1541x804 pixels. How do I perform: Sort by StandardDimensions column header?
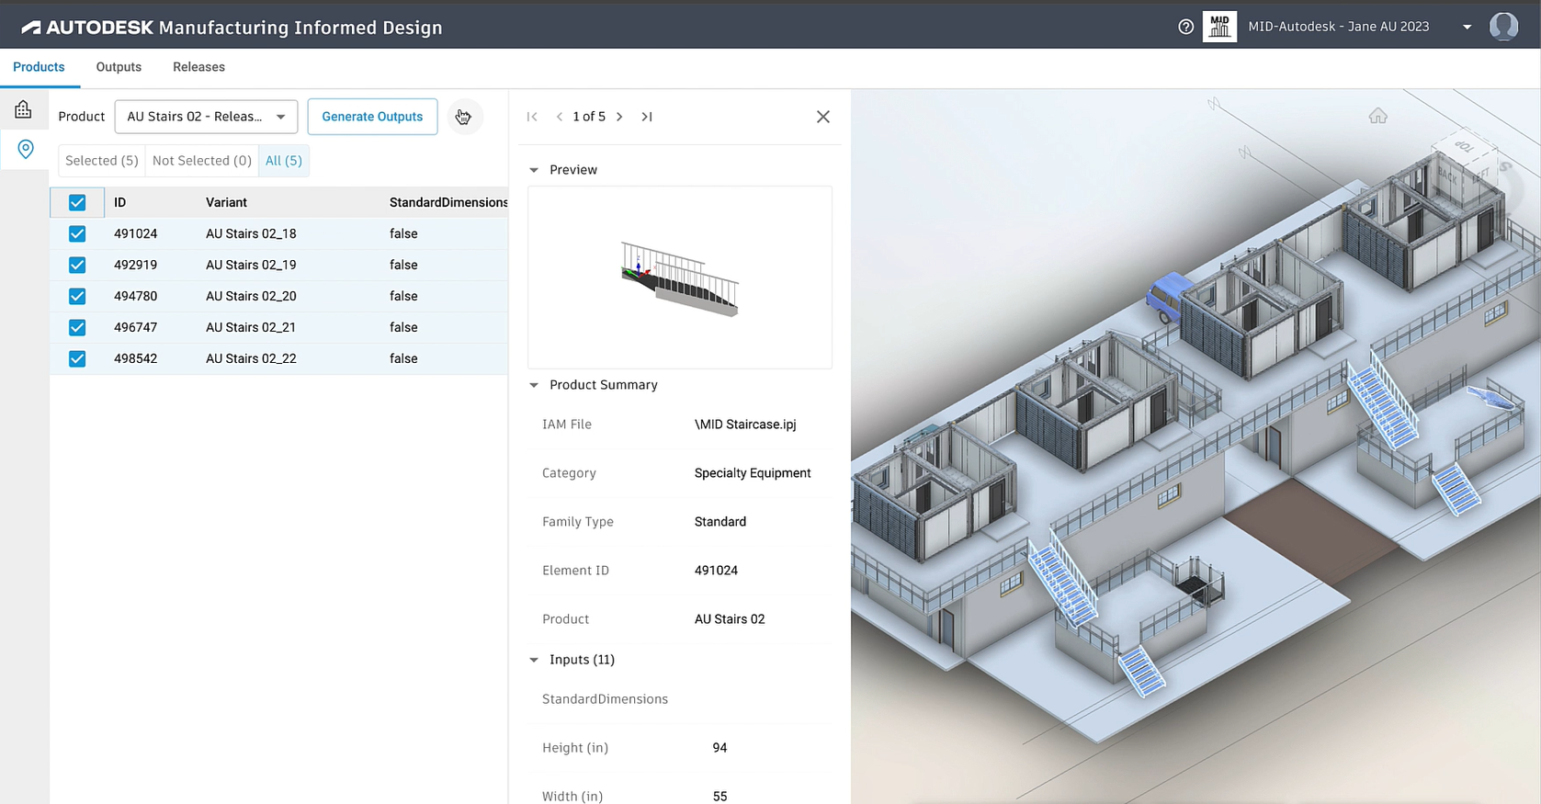(x=448, y=202)
